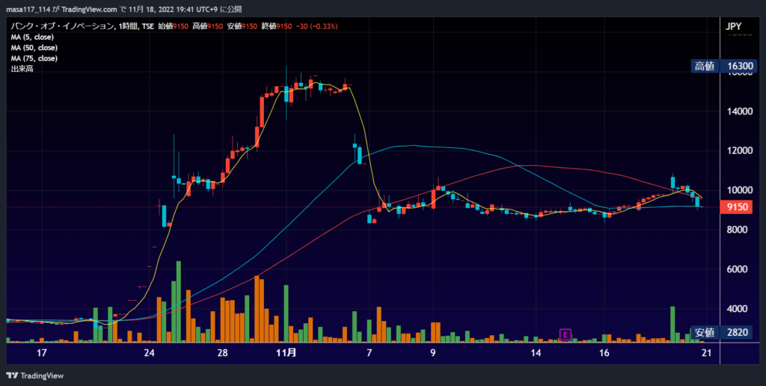Click the red 9150 current price tag

[x=737, y=207]
